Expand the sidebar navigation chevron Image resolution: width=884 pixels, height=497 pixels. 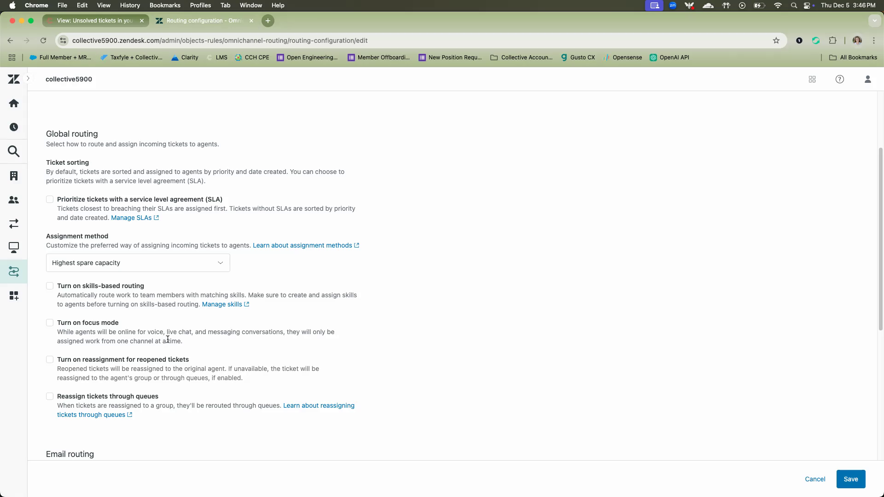coord(28,79)
